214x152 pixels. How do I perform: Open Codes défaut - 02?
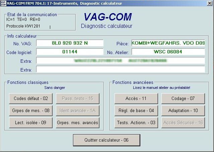point(31,99)
